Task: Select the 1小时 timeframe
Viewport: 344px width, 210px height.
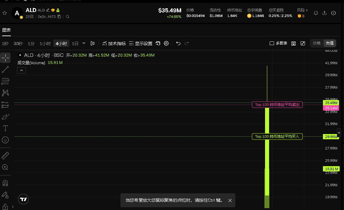Action: pos(45,44)
